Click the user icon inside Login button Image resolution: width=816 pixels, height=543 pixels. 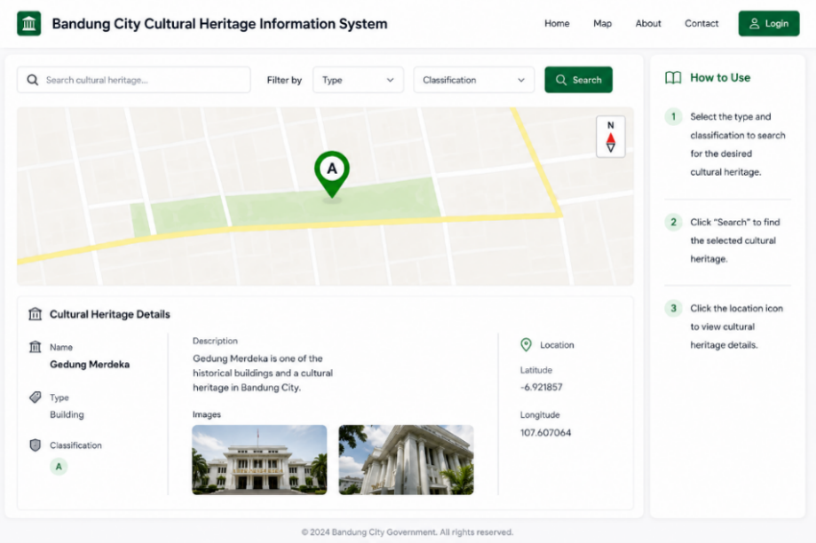pos(754,23)
